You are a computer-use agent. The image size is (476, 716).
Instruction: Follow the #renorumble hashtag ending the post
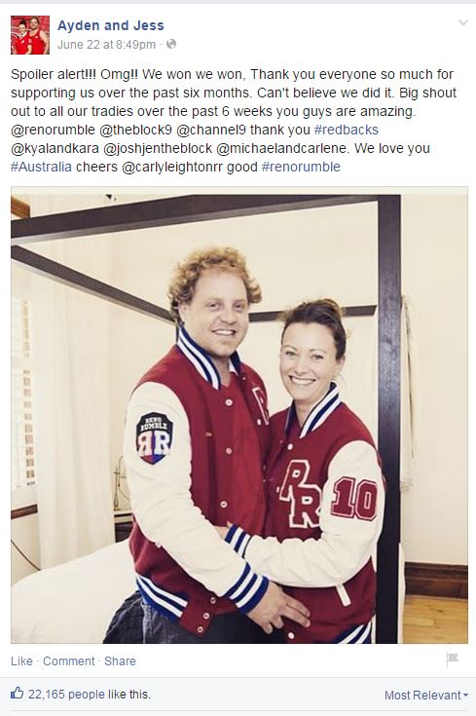click(301, 167)
